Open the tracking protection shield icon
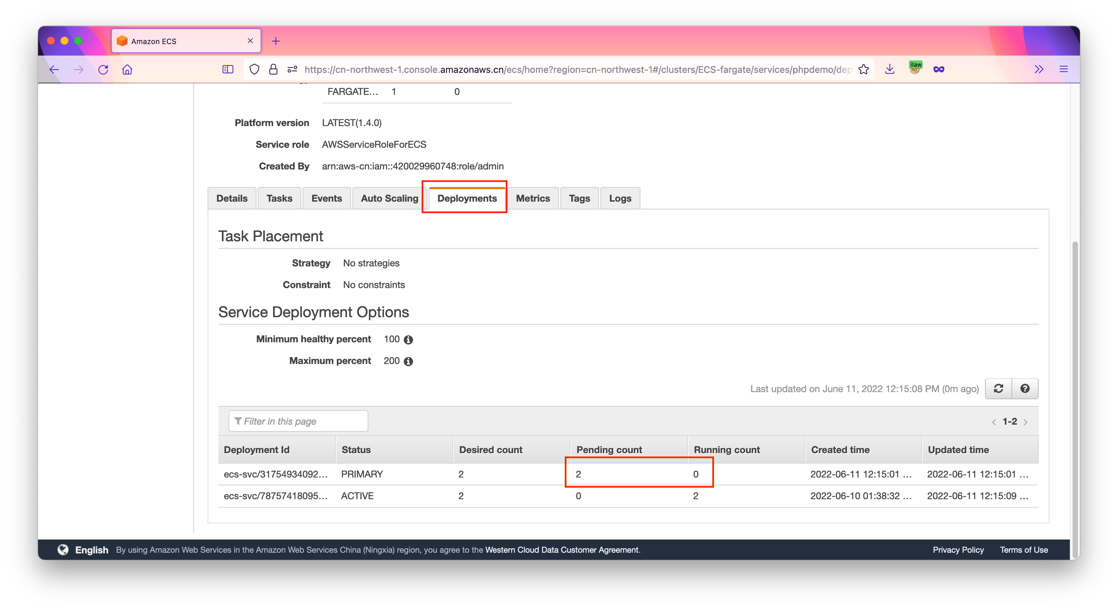 254,69
